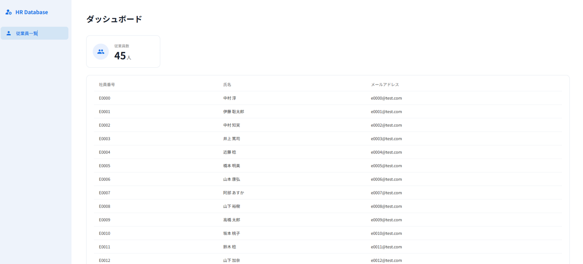Click the name 近藤 稔
583x264 pixels.
(x=230, y=152)
